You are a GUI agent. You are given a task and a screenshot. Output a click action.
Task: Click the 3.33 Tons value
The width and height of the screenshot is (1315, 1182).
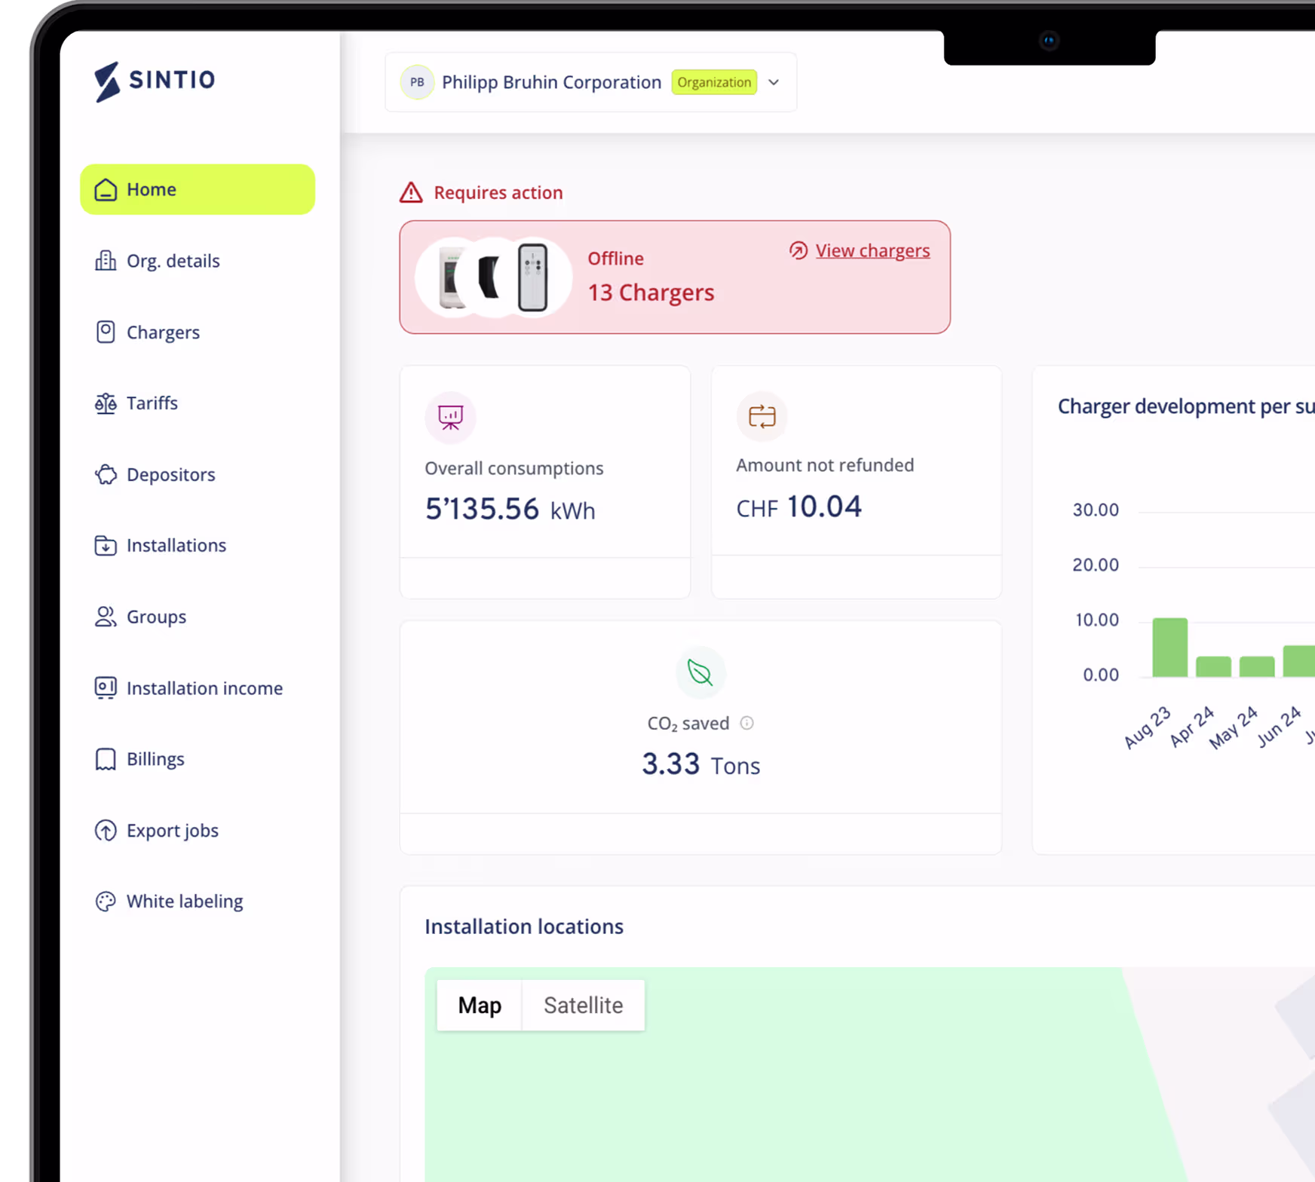700,764
